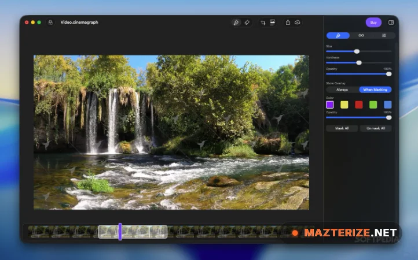Pick the blue overlay color
Screen dimensions: 418x260
point(388,105)
